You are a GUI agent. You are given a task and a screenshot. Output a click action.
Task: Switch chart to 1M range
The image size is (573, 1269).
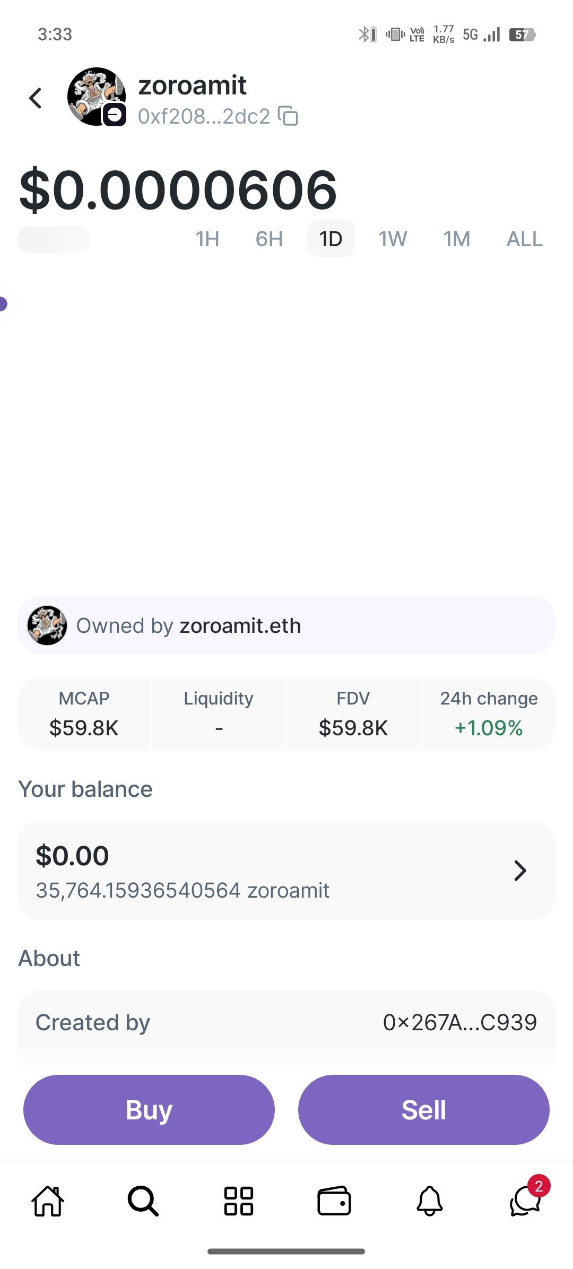click(x=457, y=239)
